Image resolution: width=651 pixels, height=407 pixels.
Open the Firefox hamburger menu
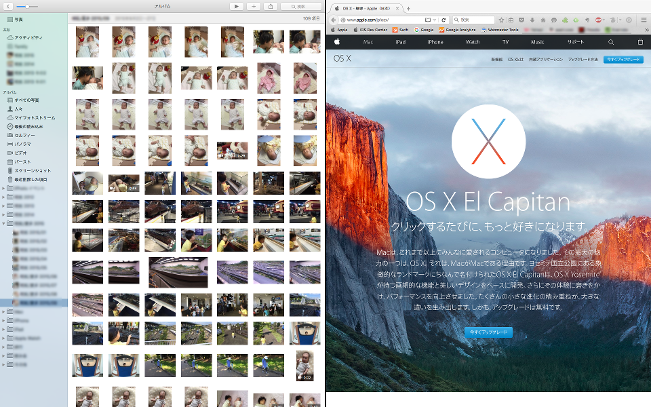pyautogui.click(x=644, y=20)
